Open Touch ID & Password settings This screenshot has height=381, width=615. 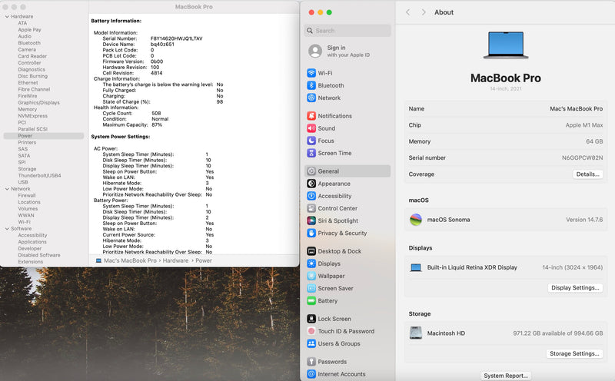click(x=346, y=331)
